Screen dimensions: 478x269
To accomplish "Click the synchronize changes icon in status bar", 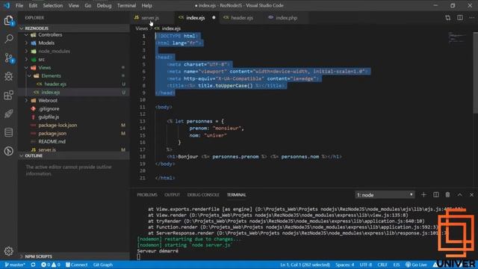I will pyautogui.click(x=33, y=265).
